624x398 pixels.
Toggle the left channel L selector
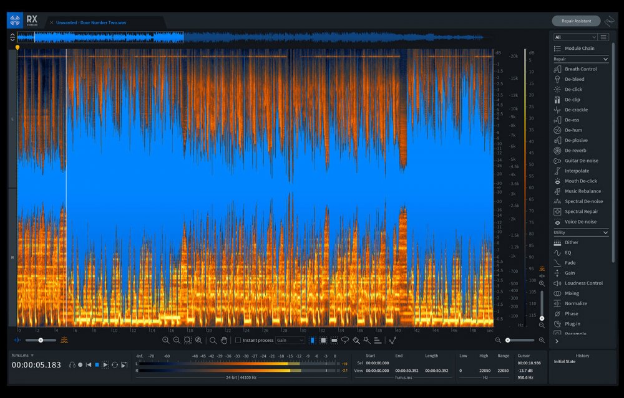[12, 119]
